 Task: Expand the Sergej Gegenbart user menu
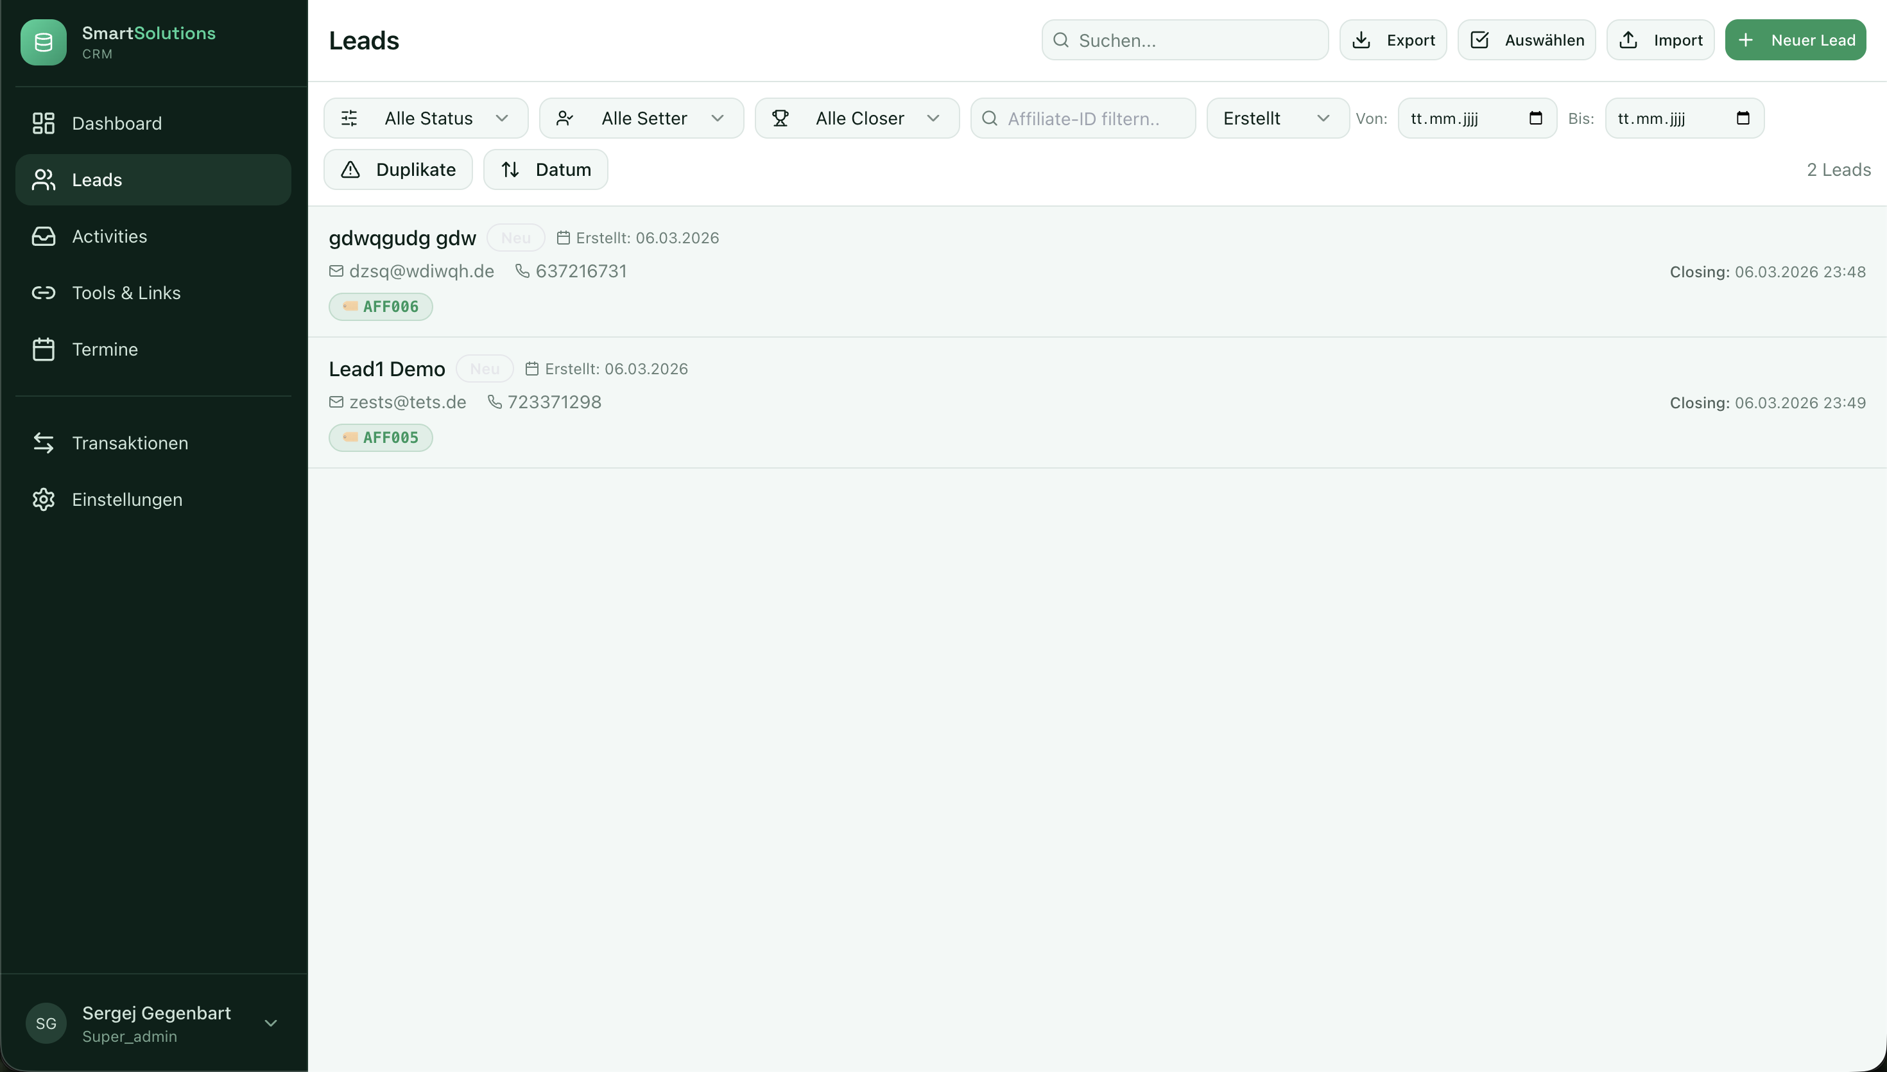(x=155, y=1023)
